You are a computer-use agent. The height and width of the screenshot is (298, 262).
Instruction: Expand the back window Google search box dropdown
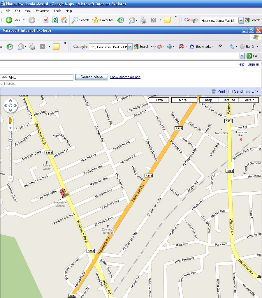(241, 20)
